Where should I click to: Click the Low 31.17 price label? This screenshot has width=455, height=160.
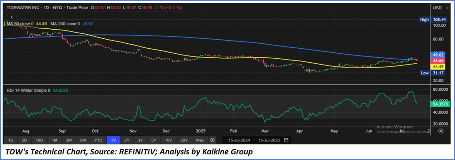point(433,73)
